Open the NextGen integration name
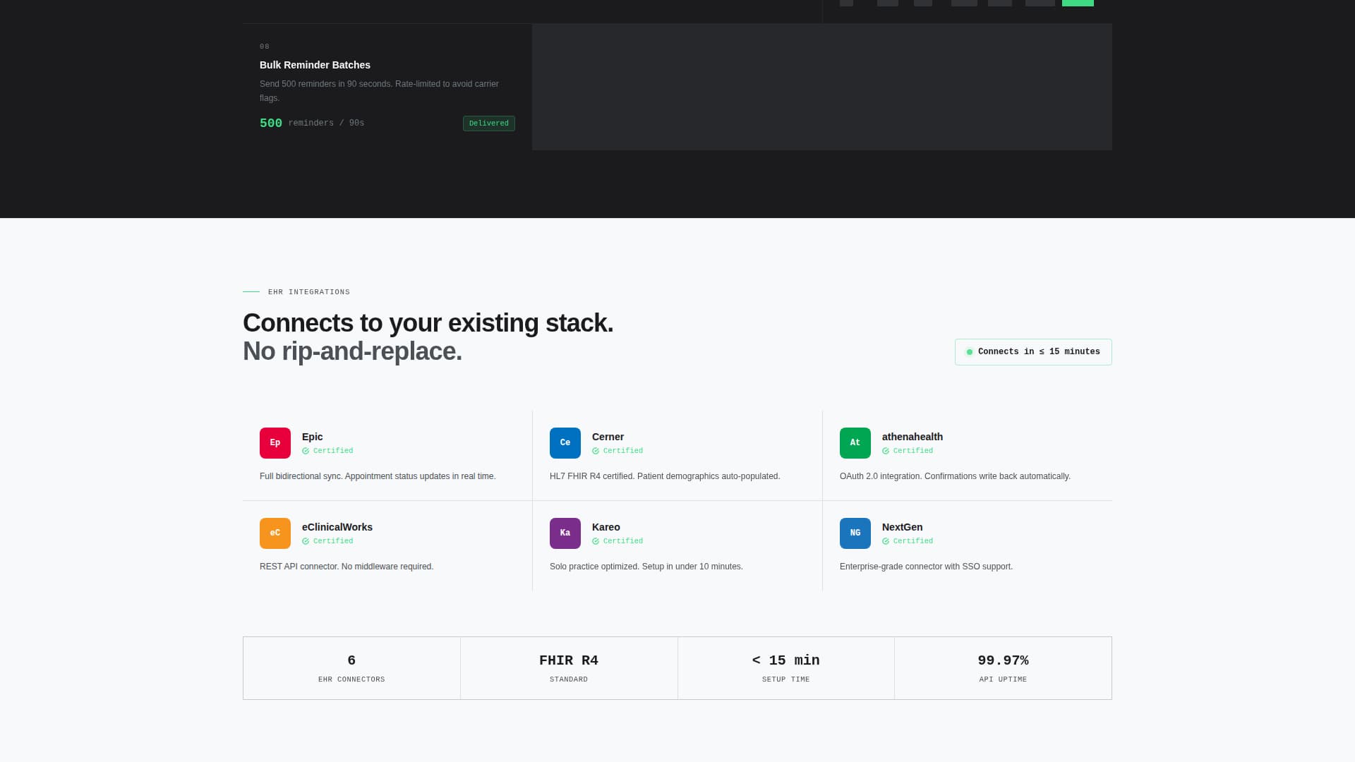 (903, 527)
